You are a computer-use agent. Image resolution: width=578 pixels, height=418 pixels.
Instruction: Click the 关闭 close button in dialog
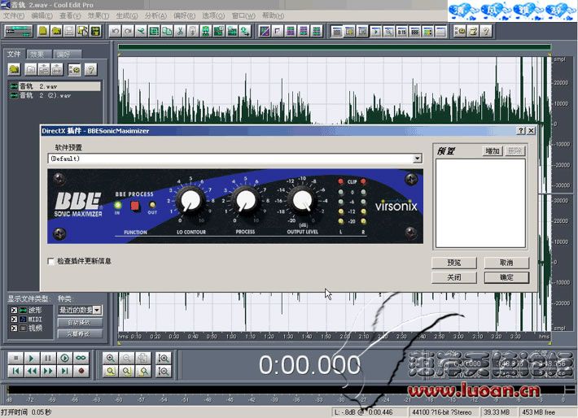[x=454, y=277]
